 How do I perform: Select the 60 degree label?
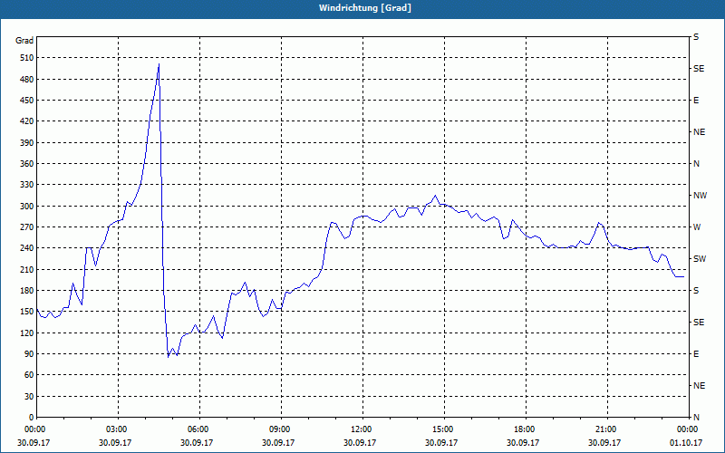28,375
